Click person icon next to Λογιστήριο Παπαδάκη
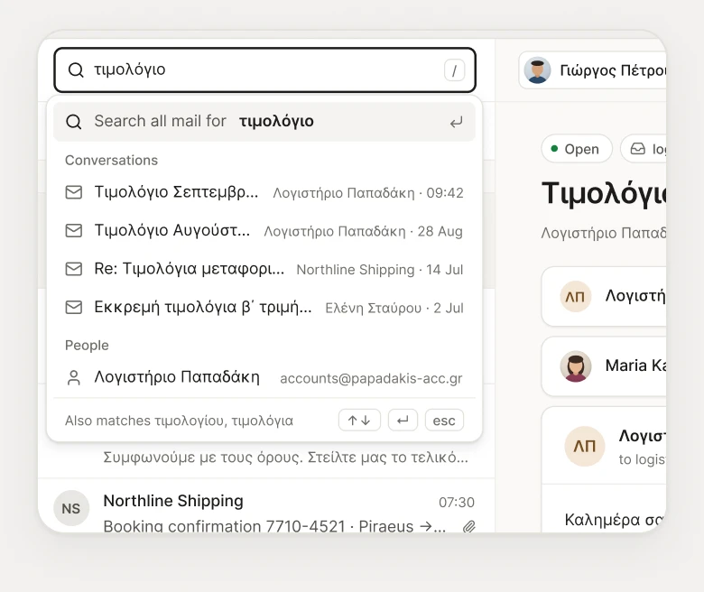Viewport: 704px width, 592px height. pos(74,378)
